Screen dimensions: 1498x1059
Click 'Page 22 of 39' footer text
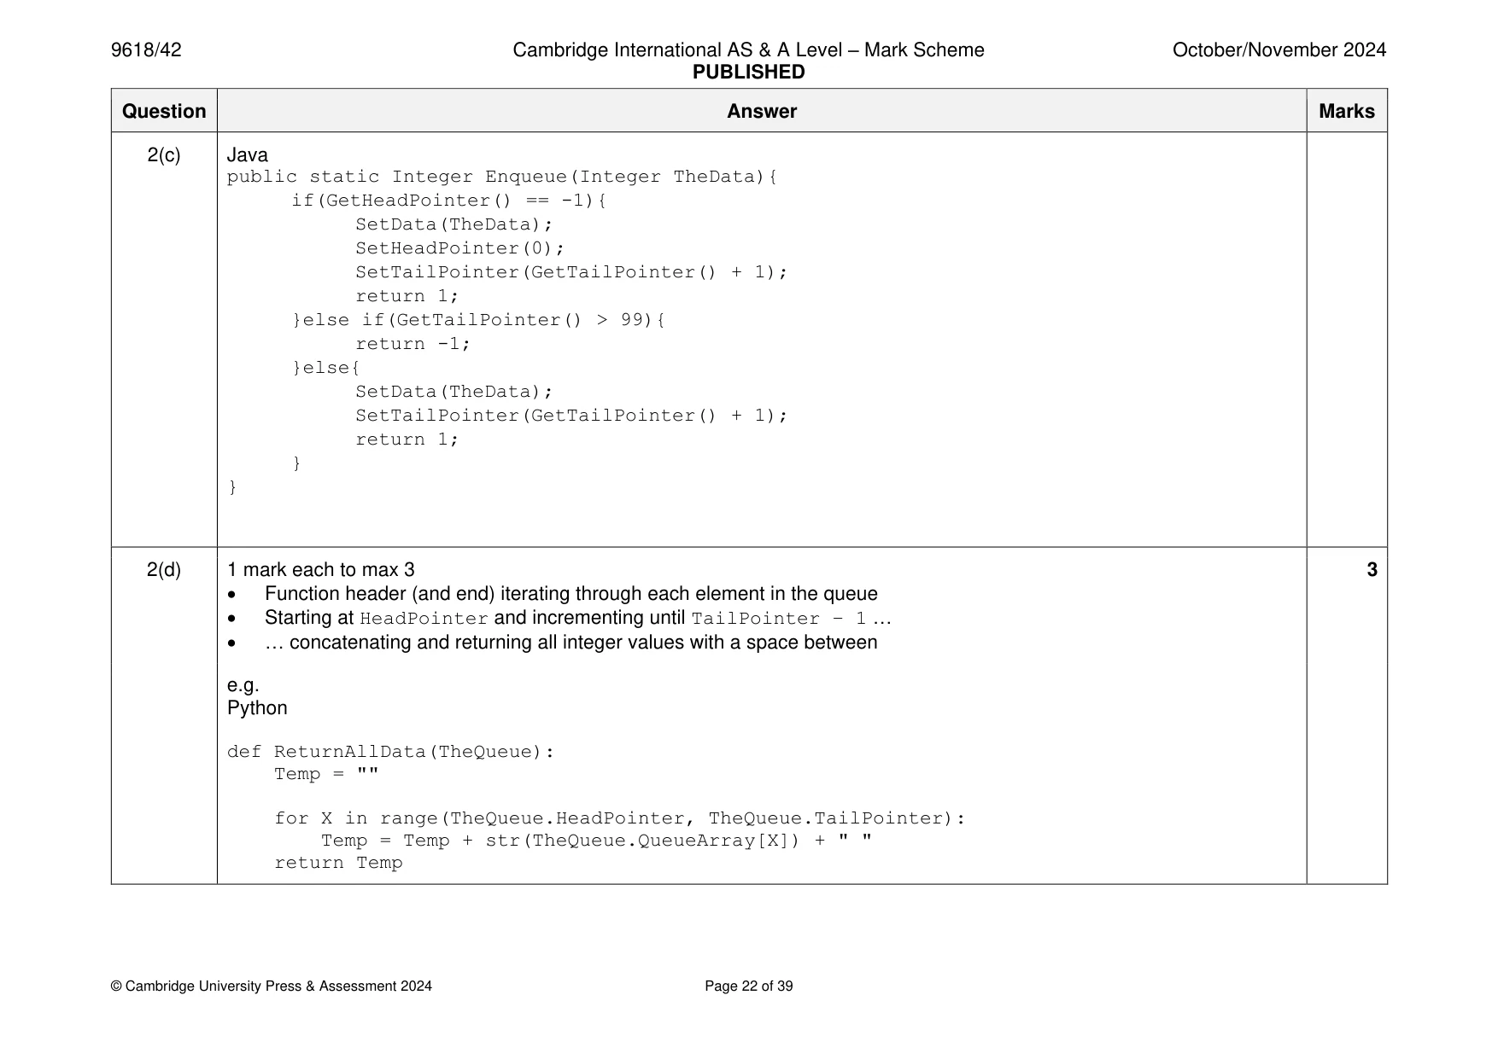coord(749,986)
